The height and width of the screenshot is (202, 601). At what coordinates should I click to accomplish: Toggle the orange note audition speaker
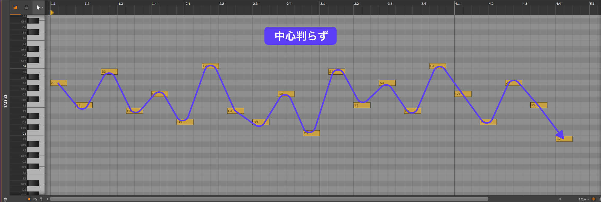point(29,199)
